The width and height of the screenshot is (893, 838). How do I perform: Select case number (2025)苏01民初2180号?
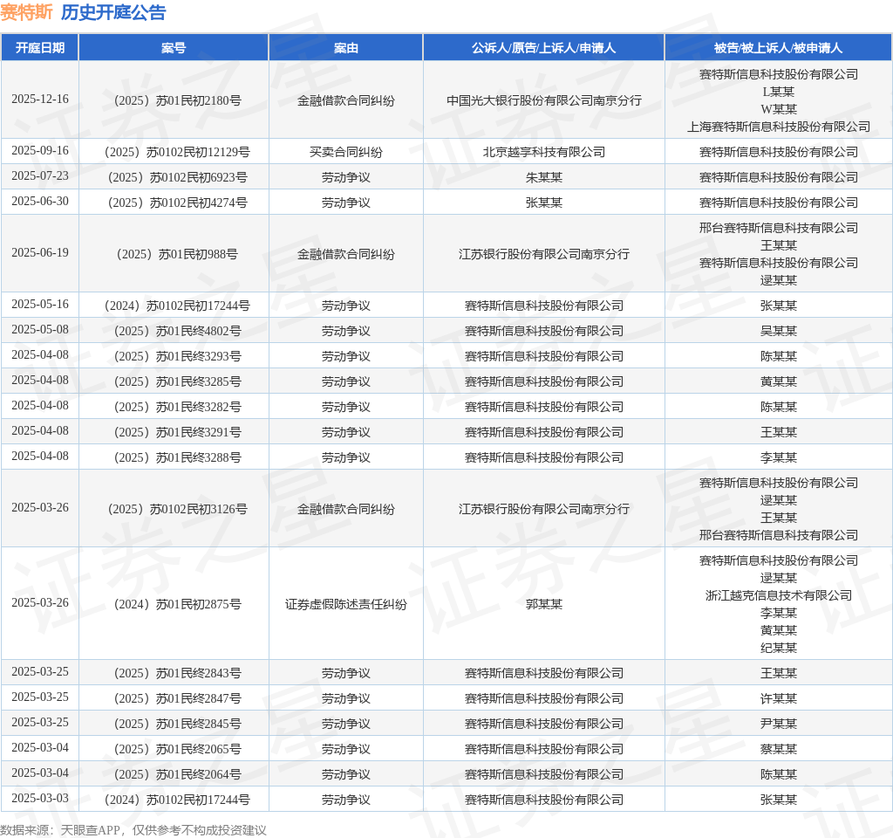[x=178, y=100]
